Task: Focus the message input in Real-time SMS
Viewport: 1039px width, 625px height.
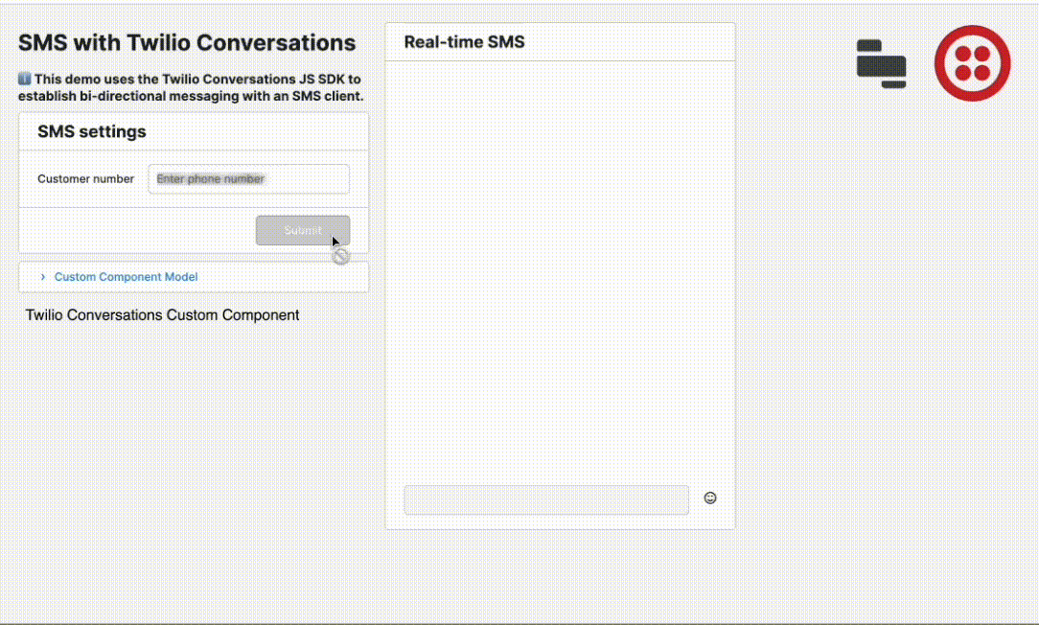Action: (546, 499)
